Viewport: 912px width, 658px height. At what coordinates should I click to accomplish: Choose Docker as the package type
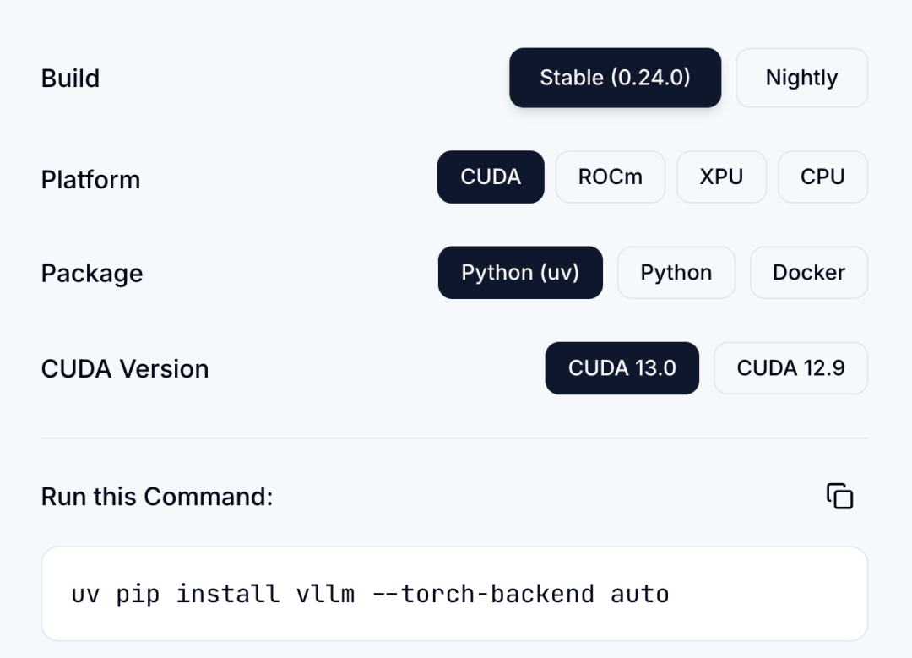pyautogui.click(x=808, y=272)
